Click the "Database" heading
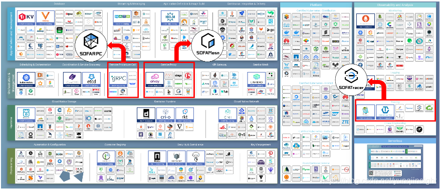Image resolution: width=442 pixels, height=190 pixels. coord(59,4)
